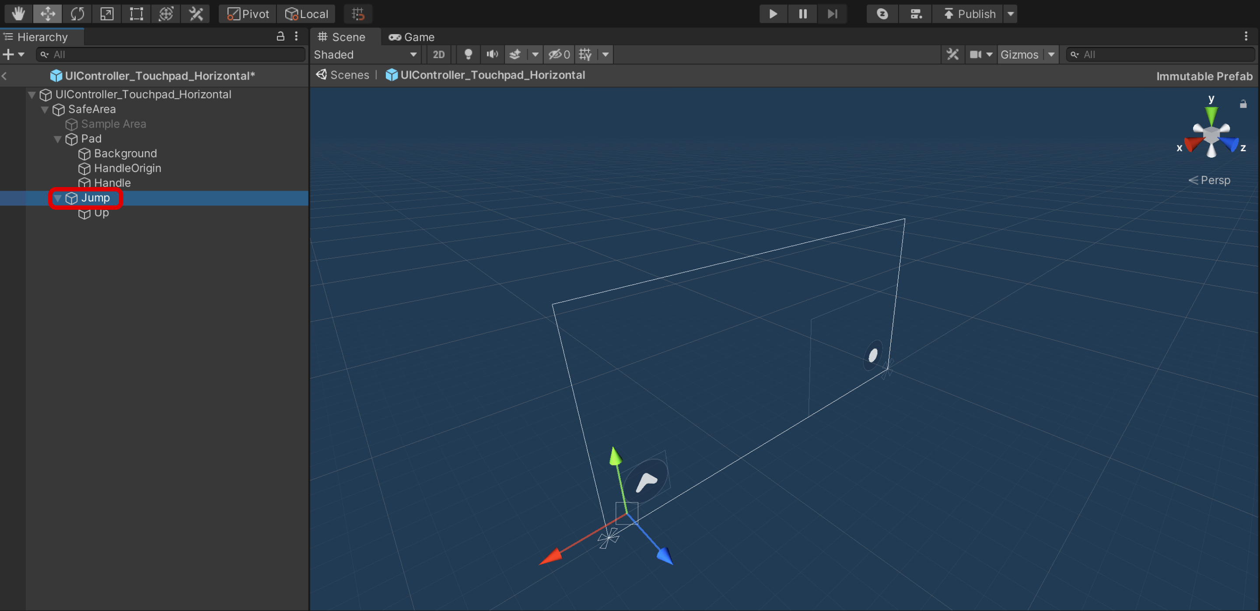Click the Pause button
This screenshot has height=611, width=1260.
[x=803, y=14]
